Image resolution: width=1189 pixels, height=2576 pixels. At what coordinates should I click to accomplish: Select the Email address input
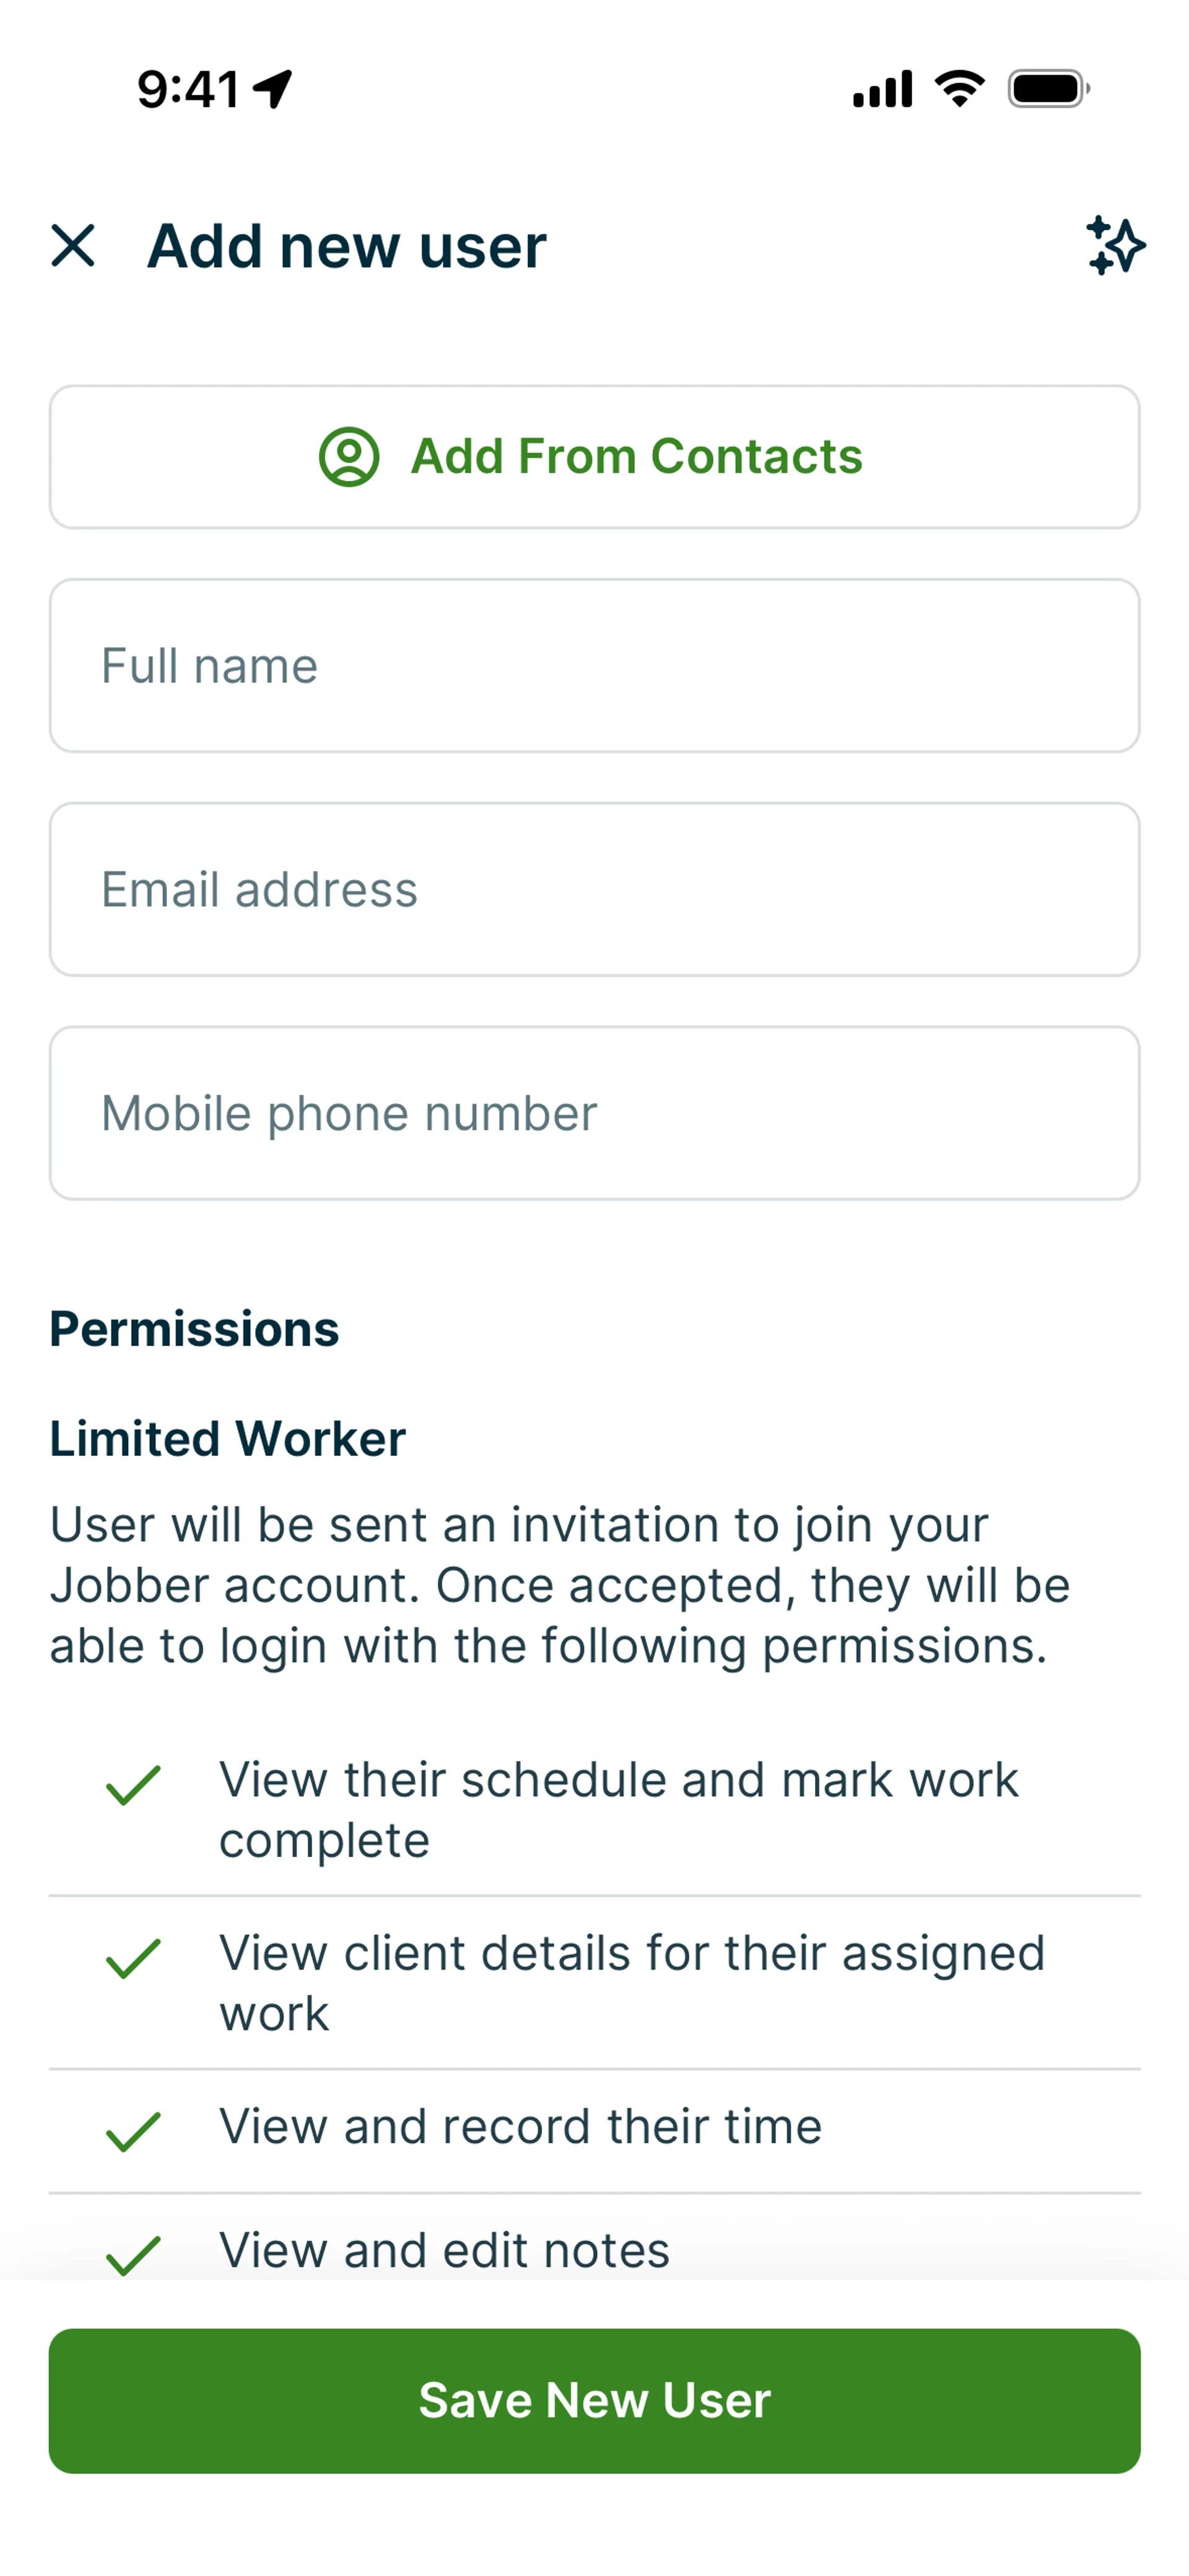594,890
